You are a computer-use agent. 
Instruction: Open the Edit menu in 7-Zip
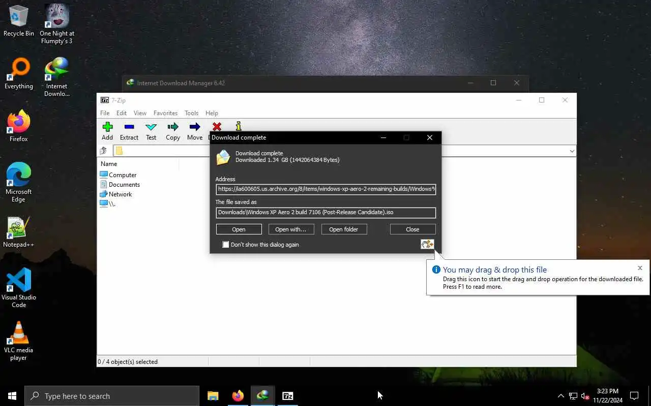point(121,113)
